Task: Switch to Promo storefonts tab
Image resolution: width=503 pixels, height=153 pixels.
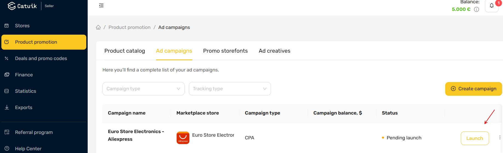Action: coord(225,51)
